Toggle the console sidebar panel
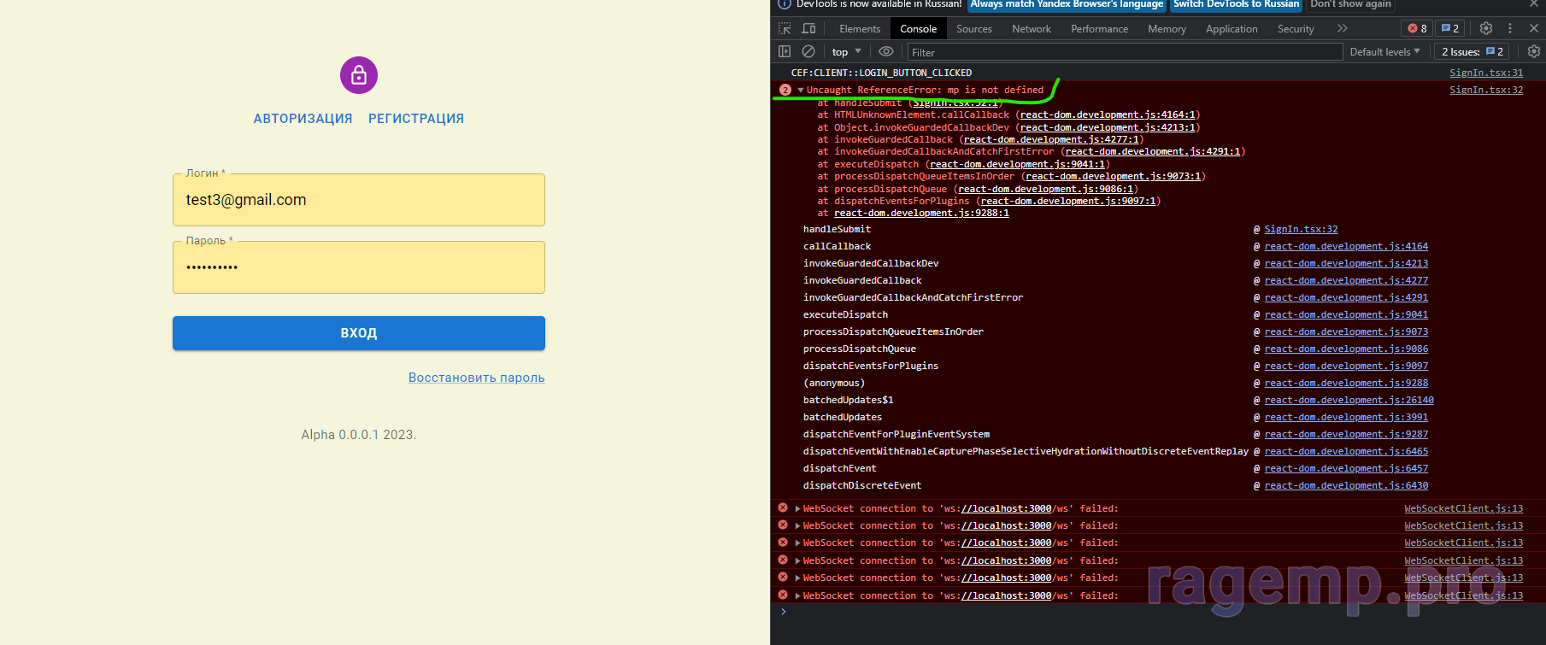Viewport: 1546px width, 645px height. (x=785, y=52)
